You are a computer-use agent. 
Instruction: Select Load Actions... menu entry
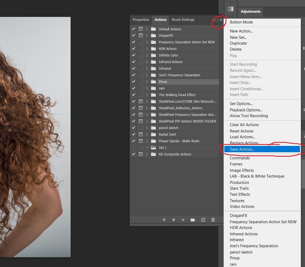tap(242, 137)
